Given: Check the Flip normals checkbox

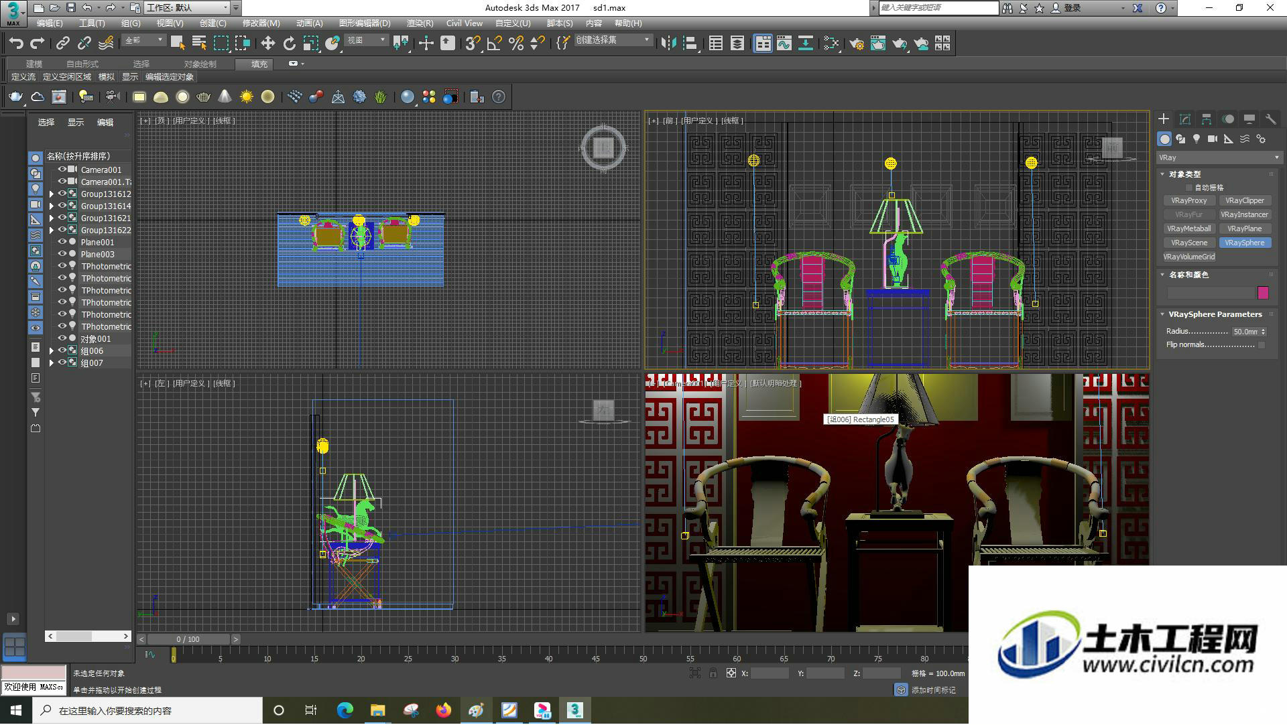Looking at the screenshot, I should coord(1262,345).
